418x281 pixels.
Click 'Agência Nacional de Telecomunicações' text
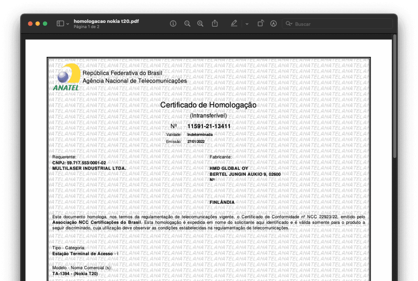pyautogui.click(x=135, y=81)
